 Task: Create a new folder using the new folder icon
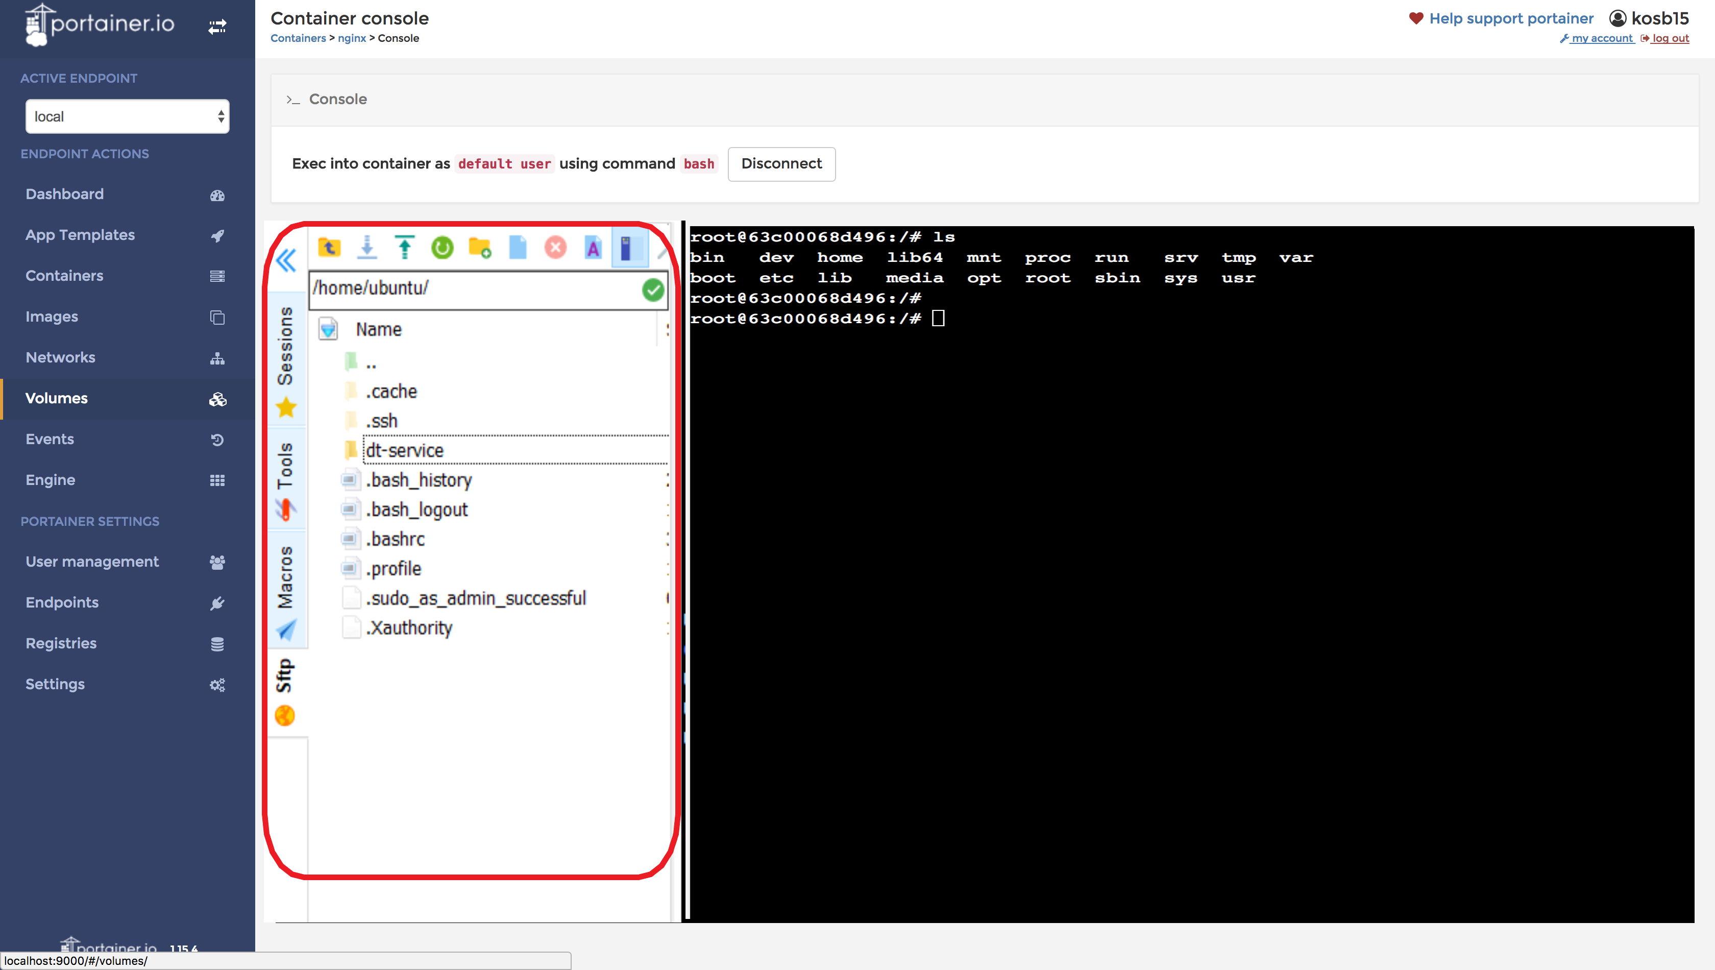(480, 247)
